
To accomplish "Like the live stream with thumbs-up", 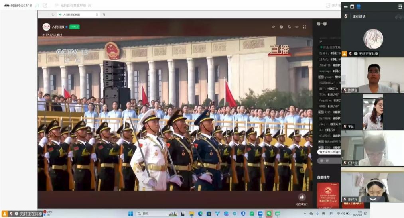I will coord(302,197).
